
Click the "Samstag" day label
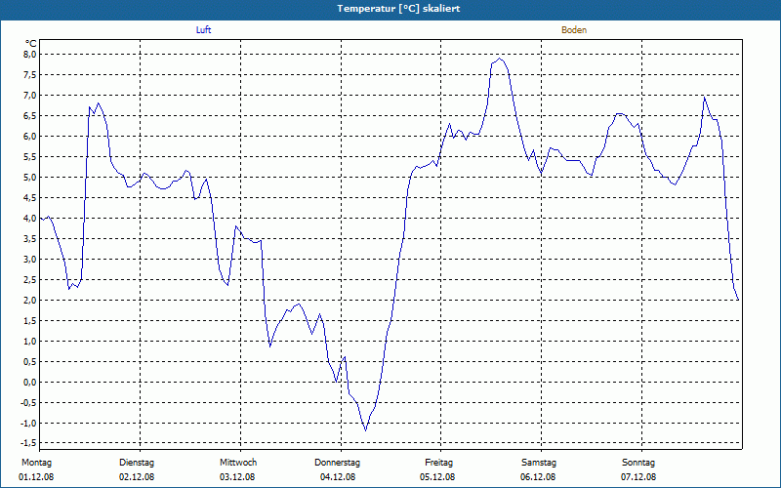539,463
